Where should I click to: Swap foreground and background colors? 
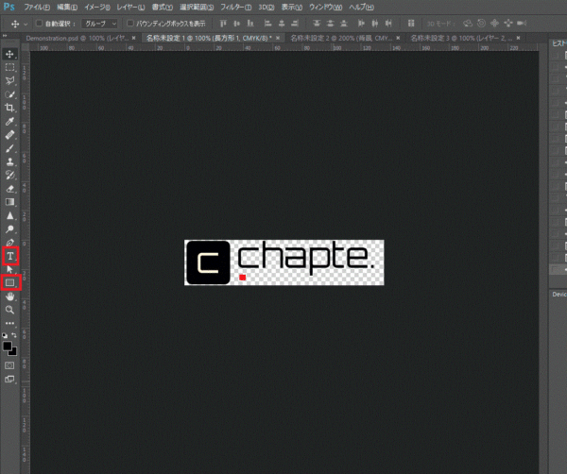tap(14, 335)
